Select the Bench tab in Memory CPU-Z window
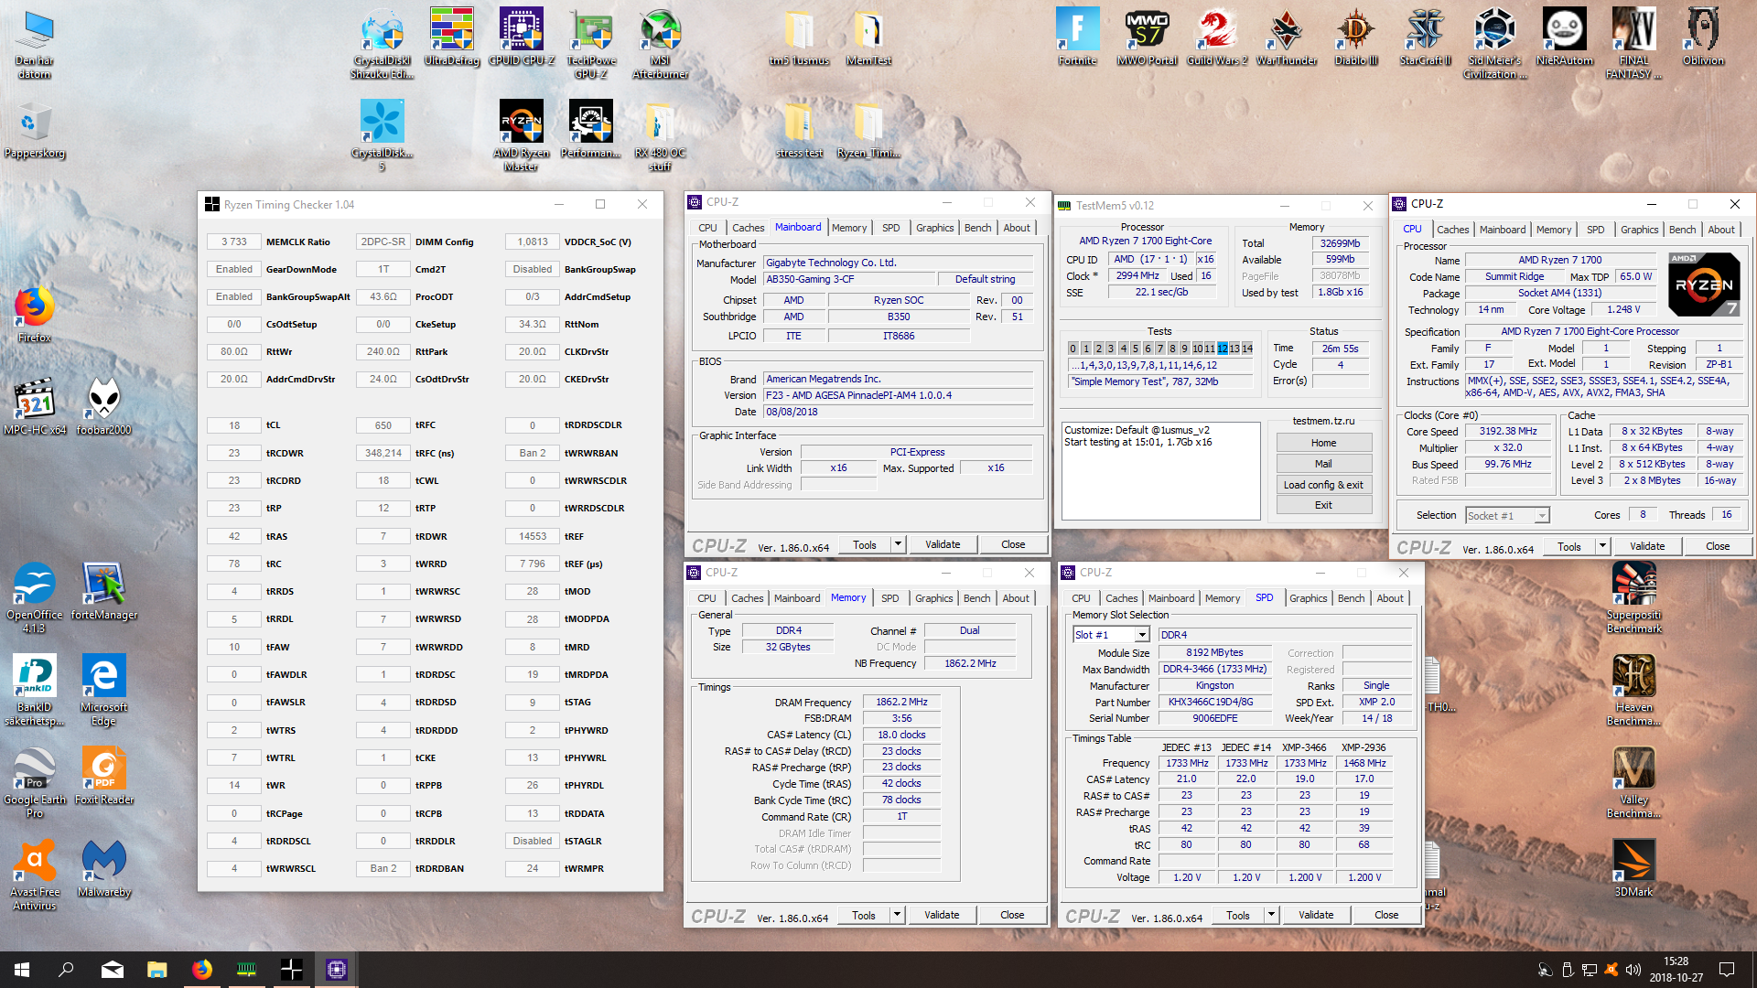The width and height of the screenshot is (1757, 988). pyautogui.click(x=976, y=598)
